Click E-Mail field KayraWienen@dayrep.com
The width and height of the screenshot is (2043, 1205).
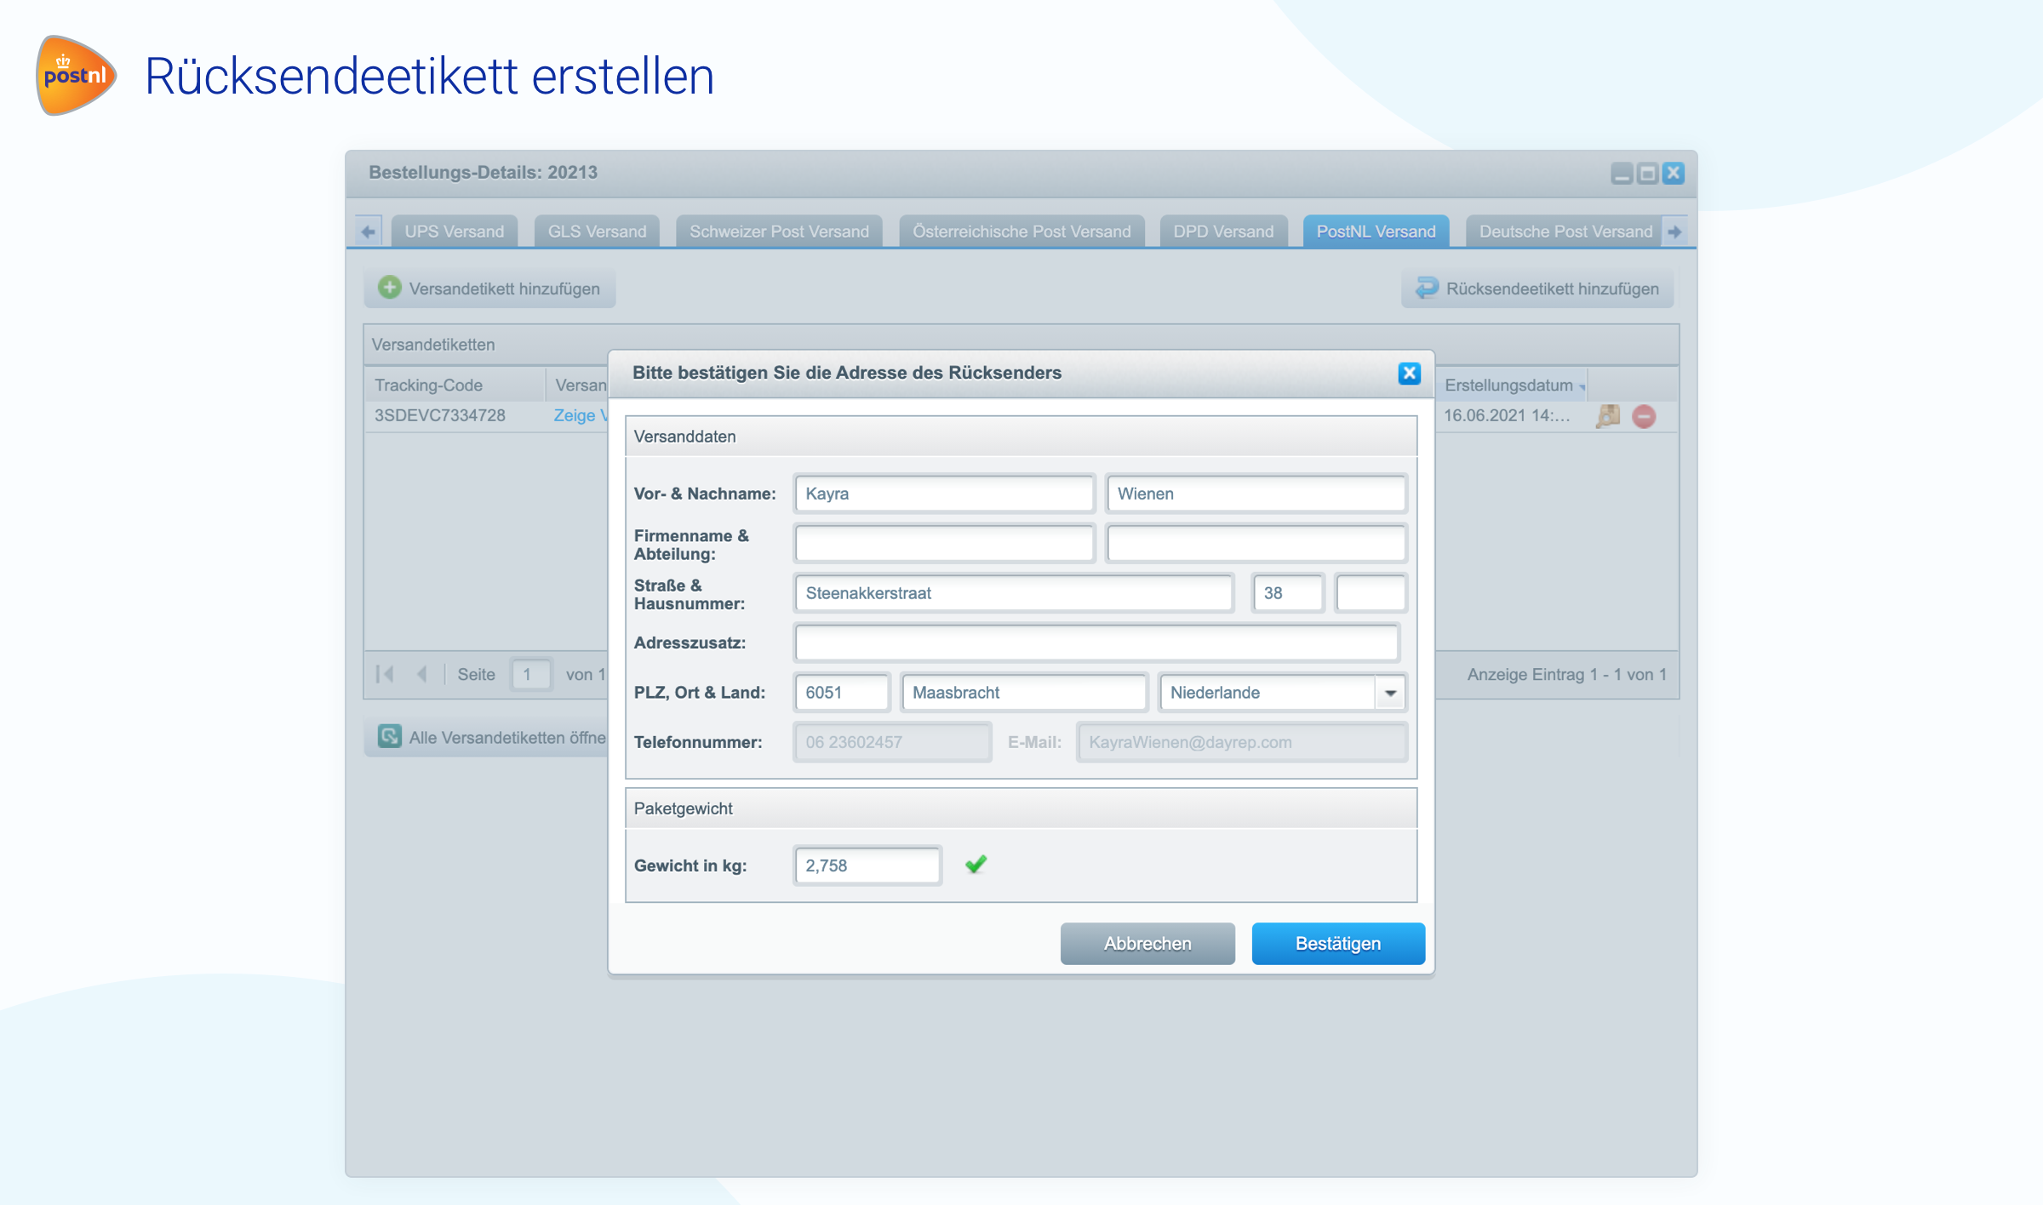coord(1241,742)
